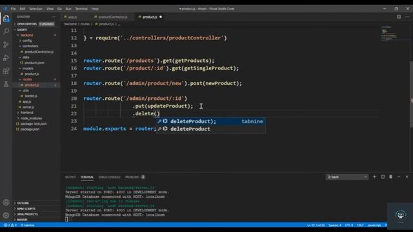Open the Testing flask icon view

click(6, 84)
